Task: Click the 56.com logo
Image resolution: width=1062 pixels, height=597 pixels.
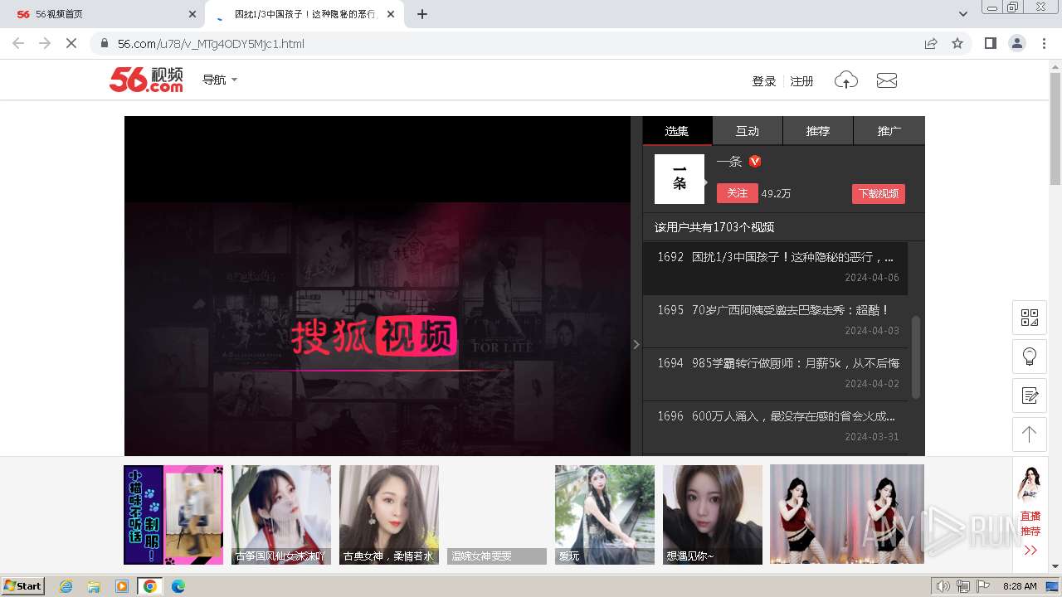Action: pos(146,80)
